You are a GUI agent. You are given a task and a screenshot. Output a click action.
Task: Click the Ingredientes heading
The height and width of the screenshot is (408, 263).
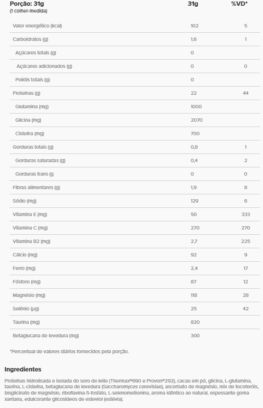pos(23,369)
